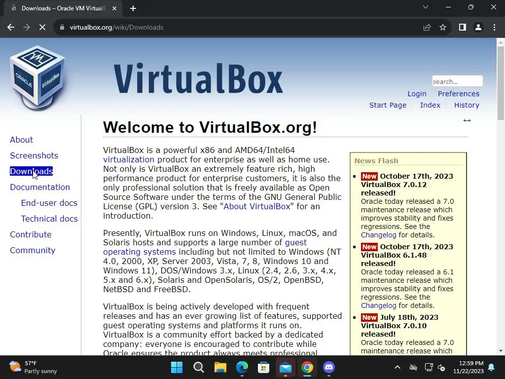Screen dimensions: 505x379
Task: Click the browser back arrow
Action: [x=11, y=28]
